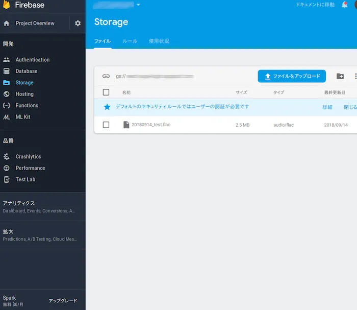Screen dimensions: 357x310
Task: Switch to the ルール tab
Action: click(130, 41)
